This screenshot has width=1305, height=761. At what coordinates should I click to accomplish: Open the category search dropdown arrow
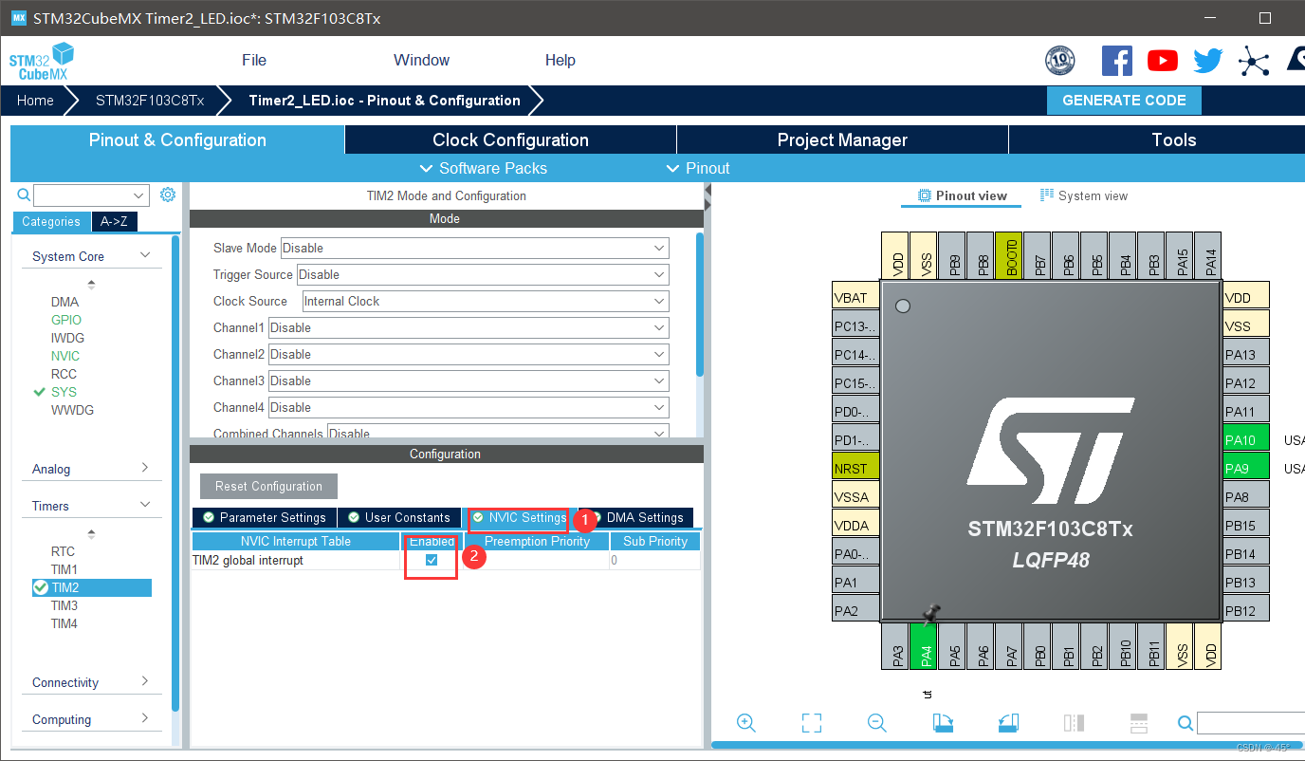click(139, 195)
